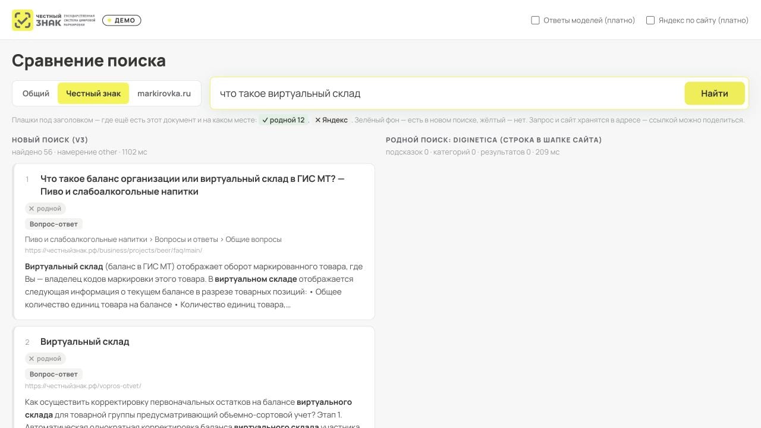761x428 pixels.
Task: Click the ДЕМО badge
Action: pyautogui.click(x=121, y=20)
